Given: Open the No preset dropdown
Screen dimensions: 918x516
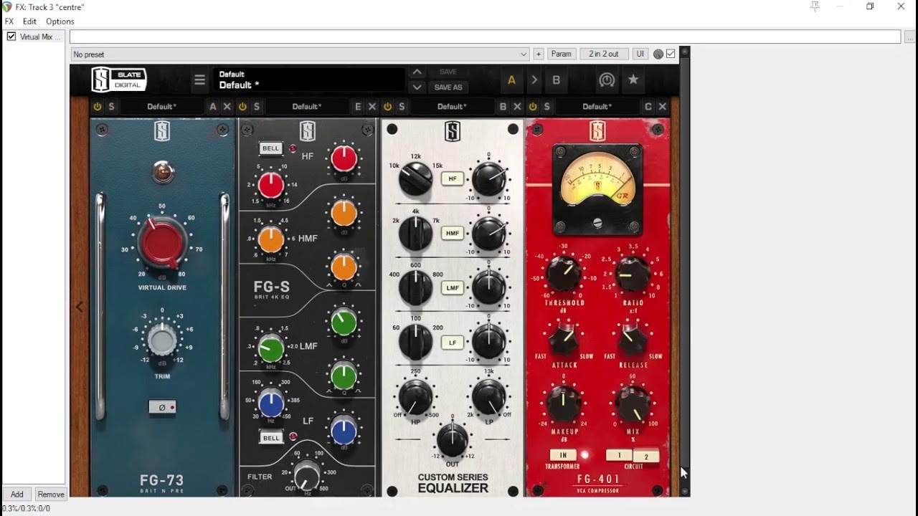Looking at the screenshot, I should pos(300,54).
